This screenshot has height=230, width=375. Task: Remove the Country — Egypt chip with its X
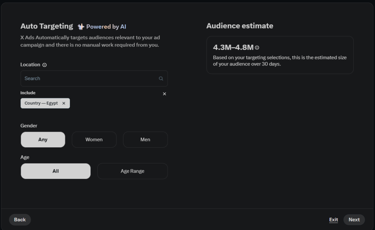click(x=64, y=103)
